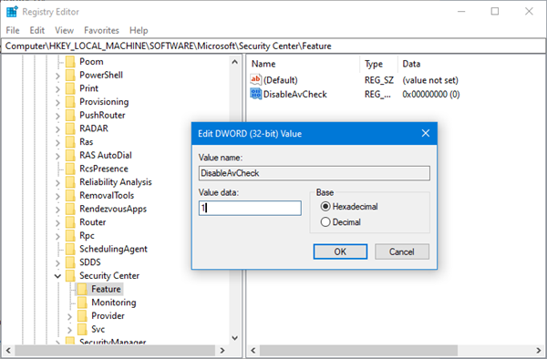Click the DisableAvCheck DWORD value icon
The height and width of the screenshot is (359, 547).
pyautogui.click(x=255, y=94)
